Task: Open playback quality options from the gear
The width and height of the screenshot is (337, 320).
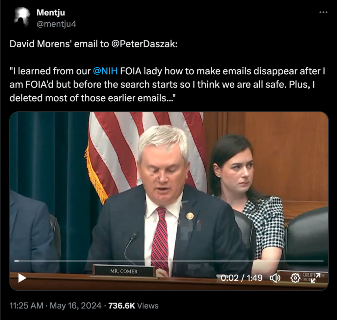Action: pyautogui.click(x=295, y=278)
